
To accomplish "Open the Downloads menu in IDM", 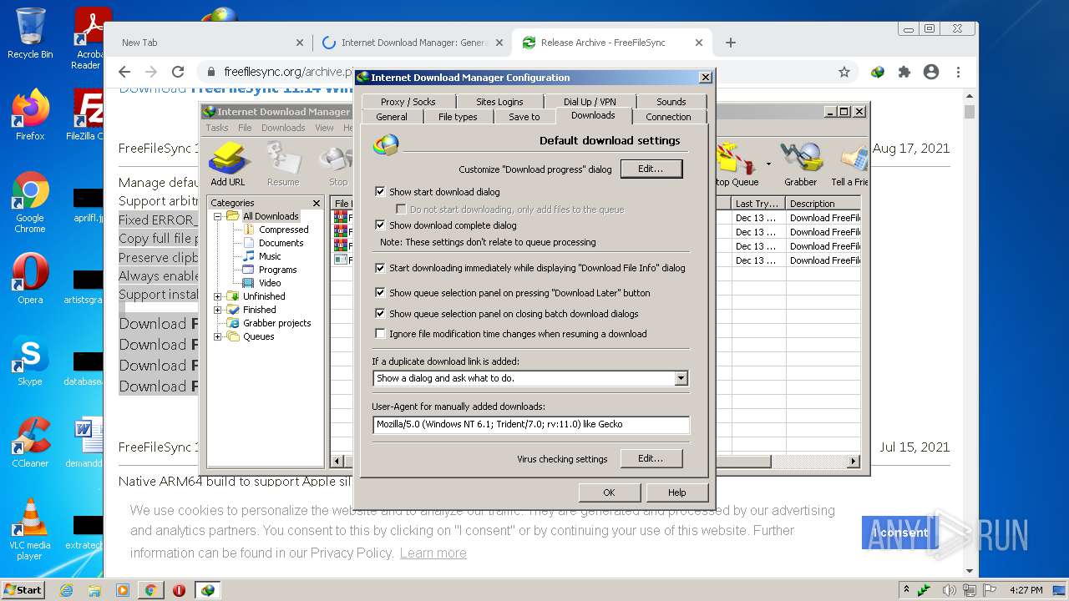I will 283,128.
